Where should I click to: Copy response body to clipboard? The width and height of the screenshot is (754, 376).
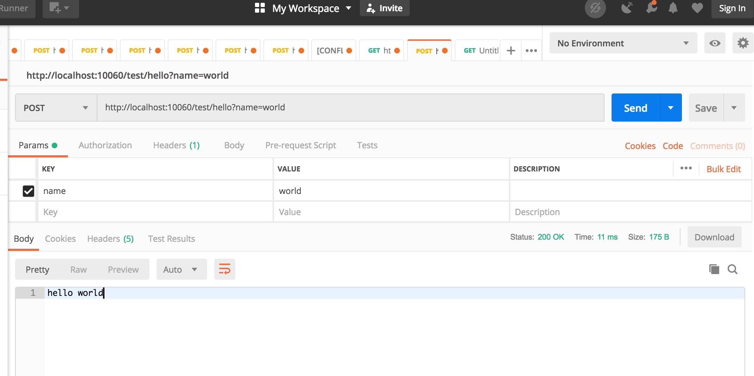pos(714,269)
